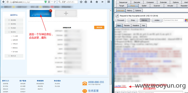Open the browser hamburger menu
This screenshot has width=188, height=93.
pos(109,2)
